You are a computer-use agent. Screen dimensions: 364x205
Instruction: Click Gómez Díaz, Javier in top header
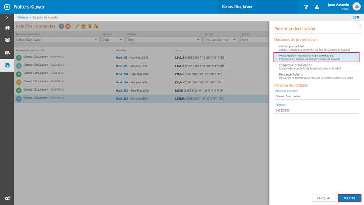237,7
